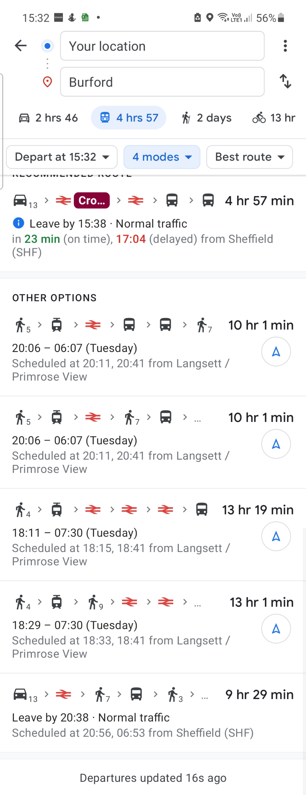Screen dimensions: 306x795
Task: Start navigation for 13 hr 1 min route
Action: [x=276, y=628]
